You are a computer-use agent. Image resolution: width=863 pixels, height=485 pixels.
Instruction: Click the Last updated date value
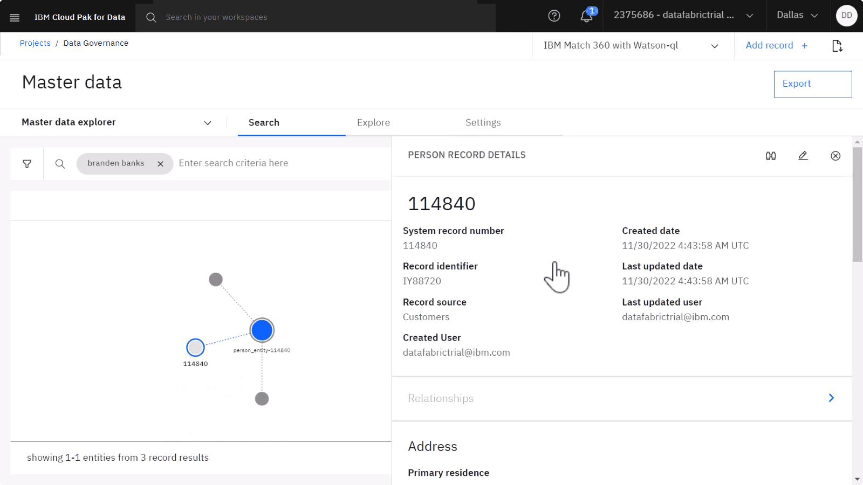tap(685, 281)
